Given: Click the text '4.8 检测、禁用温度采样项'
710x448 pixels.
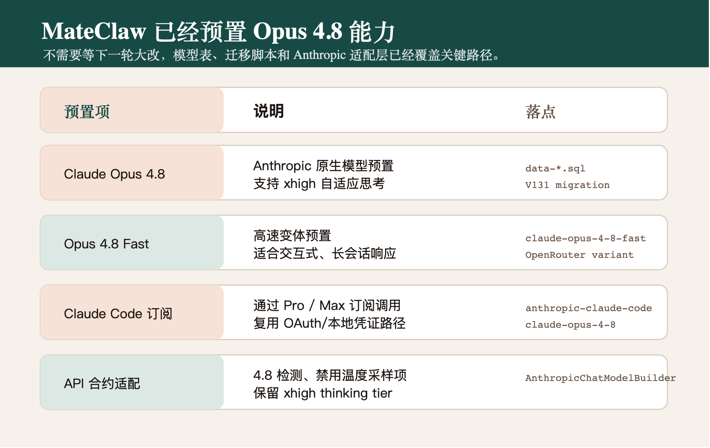Looking at the screenshot, I should pos(330,375).
